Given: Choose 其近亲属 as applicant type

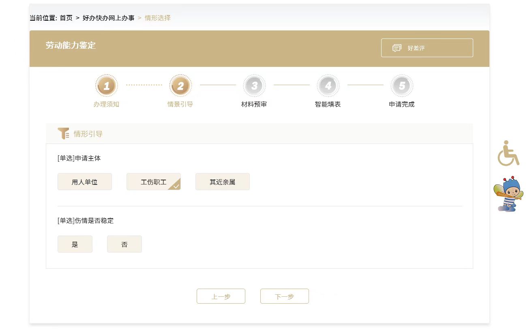Looking at the screenshot, I should coord(223,182).
